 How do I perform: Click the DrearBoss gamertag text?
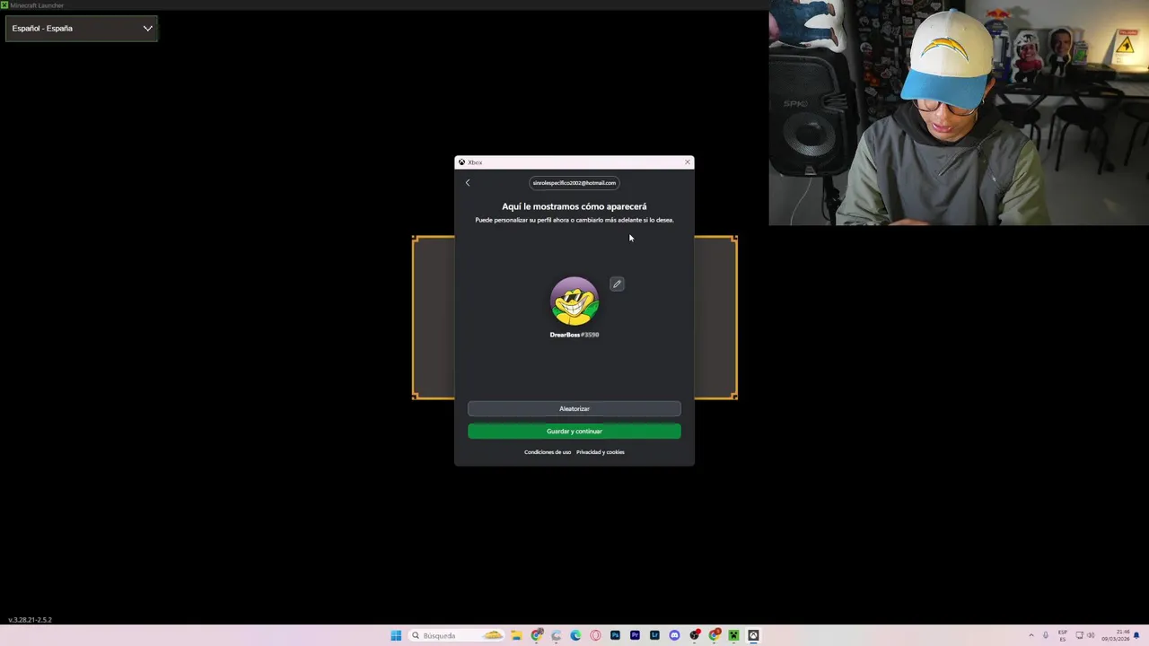tap(574, 335)
